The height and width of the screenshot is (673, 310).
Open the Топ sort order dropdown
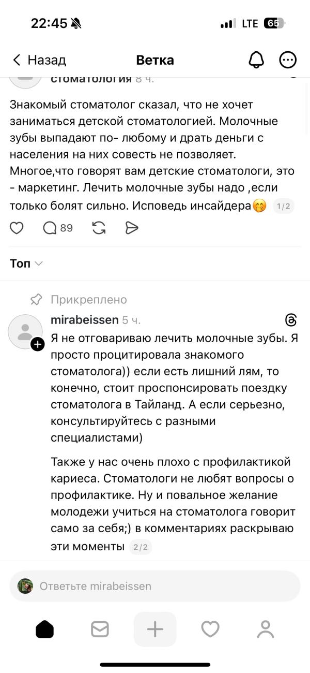point(25,264)
